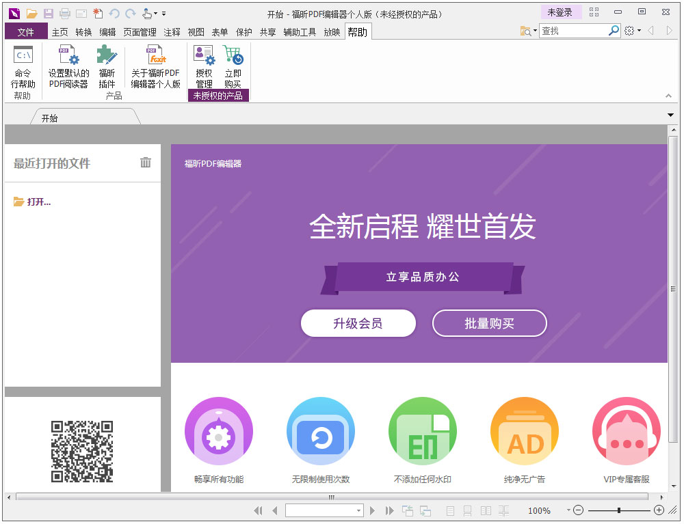Open the 文件 menu
Screen dimensions: 684x524
[25, 31]
